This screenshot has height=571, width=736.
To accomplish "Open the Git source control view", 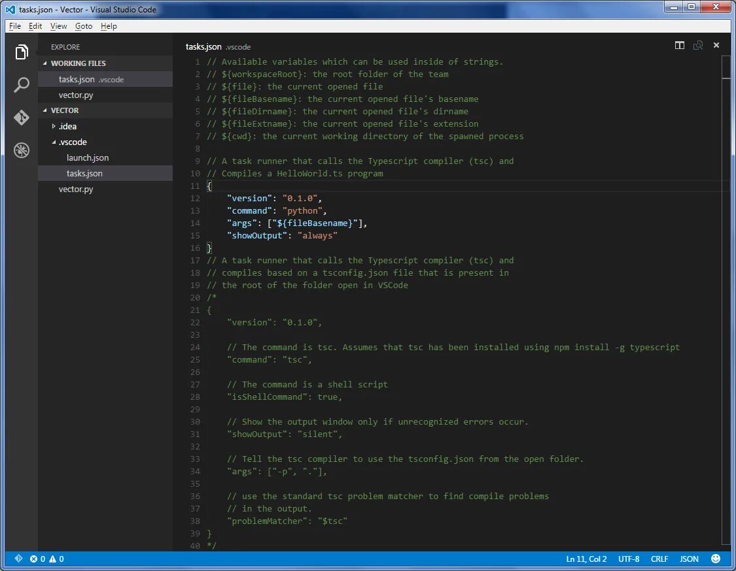I will click(x=21, y=118).
